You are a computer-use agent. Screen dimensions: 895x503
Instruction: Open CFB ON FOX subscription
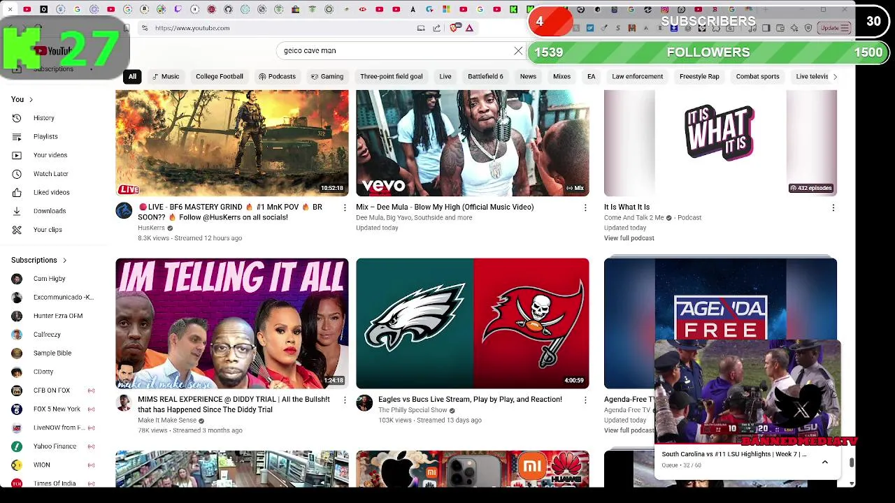51,391
